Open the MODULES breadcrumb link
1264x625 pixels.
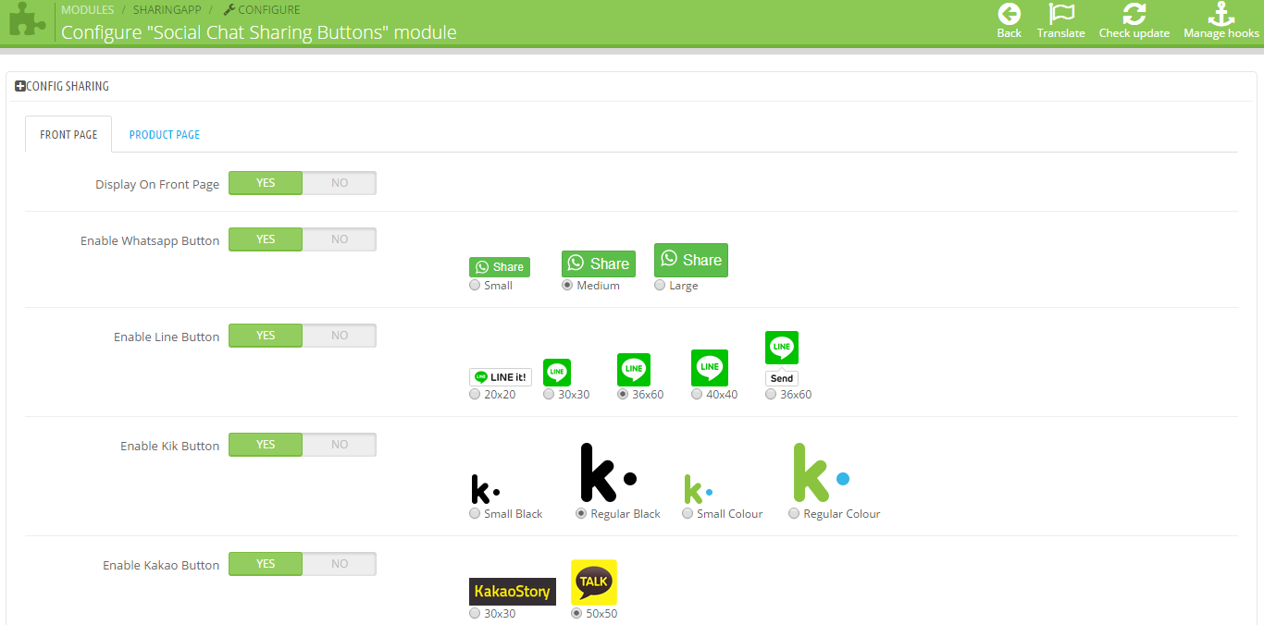click(x=88, y=10)
